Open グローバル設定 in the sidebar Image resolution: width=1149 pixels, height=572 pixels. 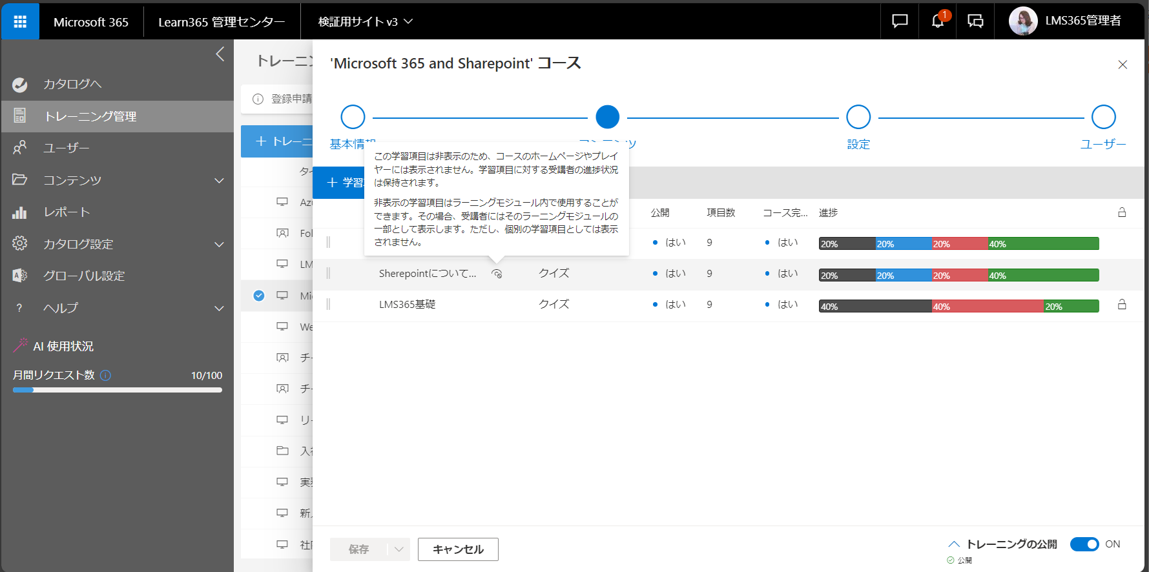pyautogui.click(x=118, y=276)
